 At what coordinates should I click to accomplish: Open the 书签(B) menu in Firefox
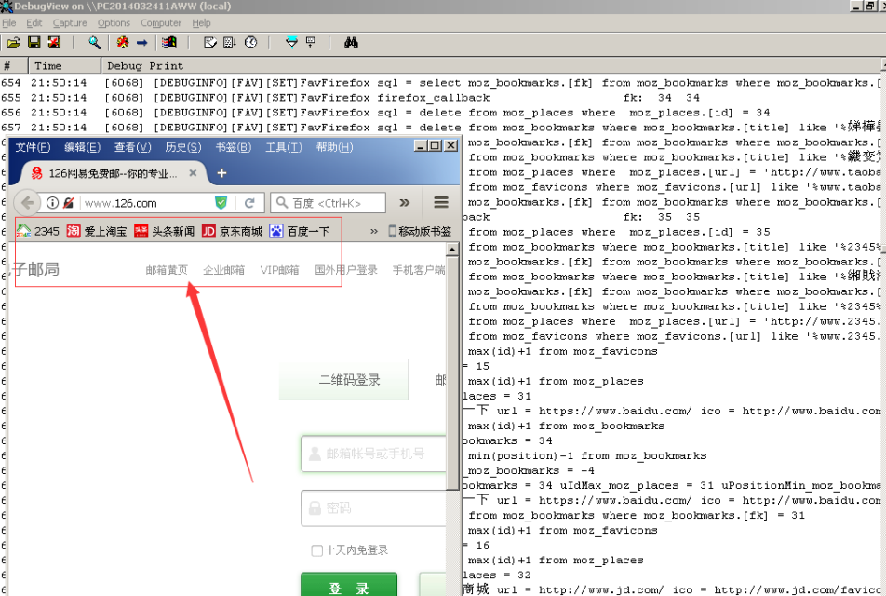coord(233,147)
